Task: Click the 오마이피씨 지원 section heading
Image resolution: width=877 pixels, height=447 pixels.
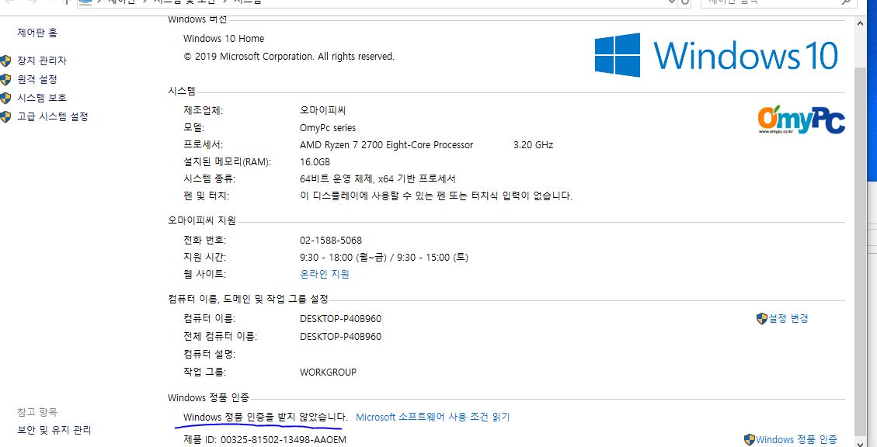Action: (201, 221)
